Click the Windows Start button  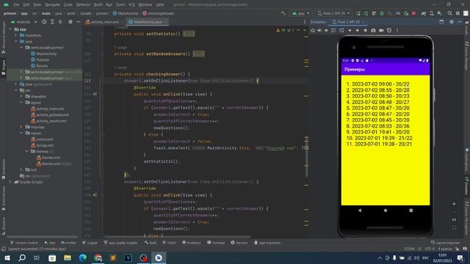coord(7,257)
